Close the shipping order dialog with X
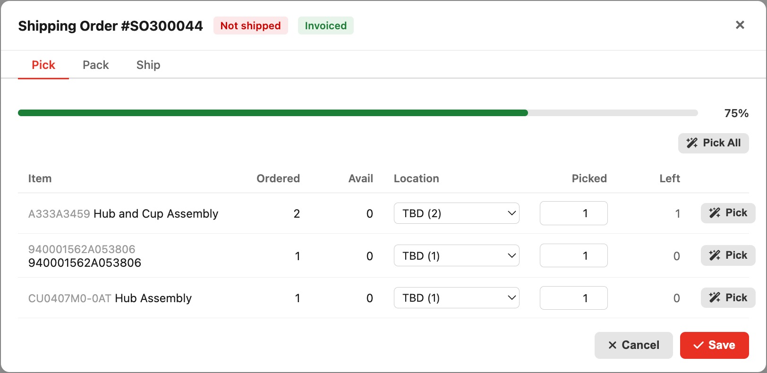The height and width of the screenshot is (373, 767). click(740, 25)
